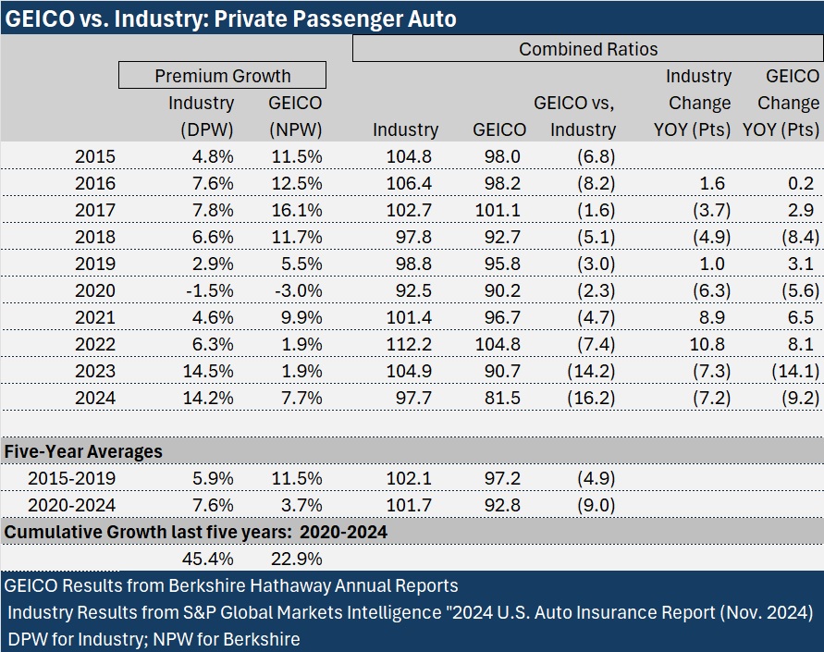Click the Berkshire Hathaway Annual Reports source note
Viewport: 824px width, 652px height.
pos(231,585)
